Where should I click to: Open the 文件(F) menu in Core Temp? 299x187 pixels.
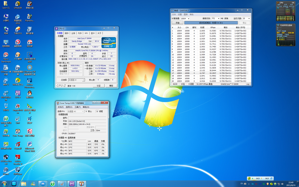(x=61, y=107)
